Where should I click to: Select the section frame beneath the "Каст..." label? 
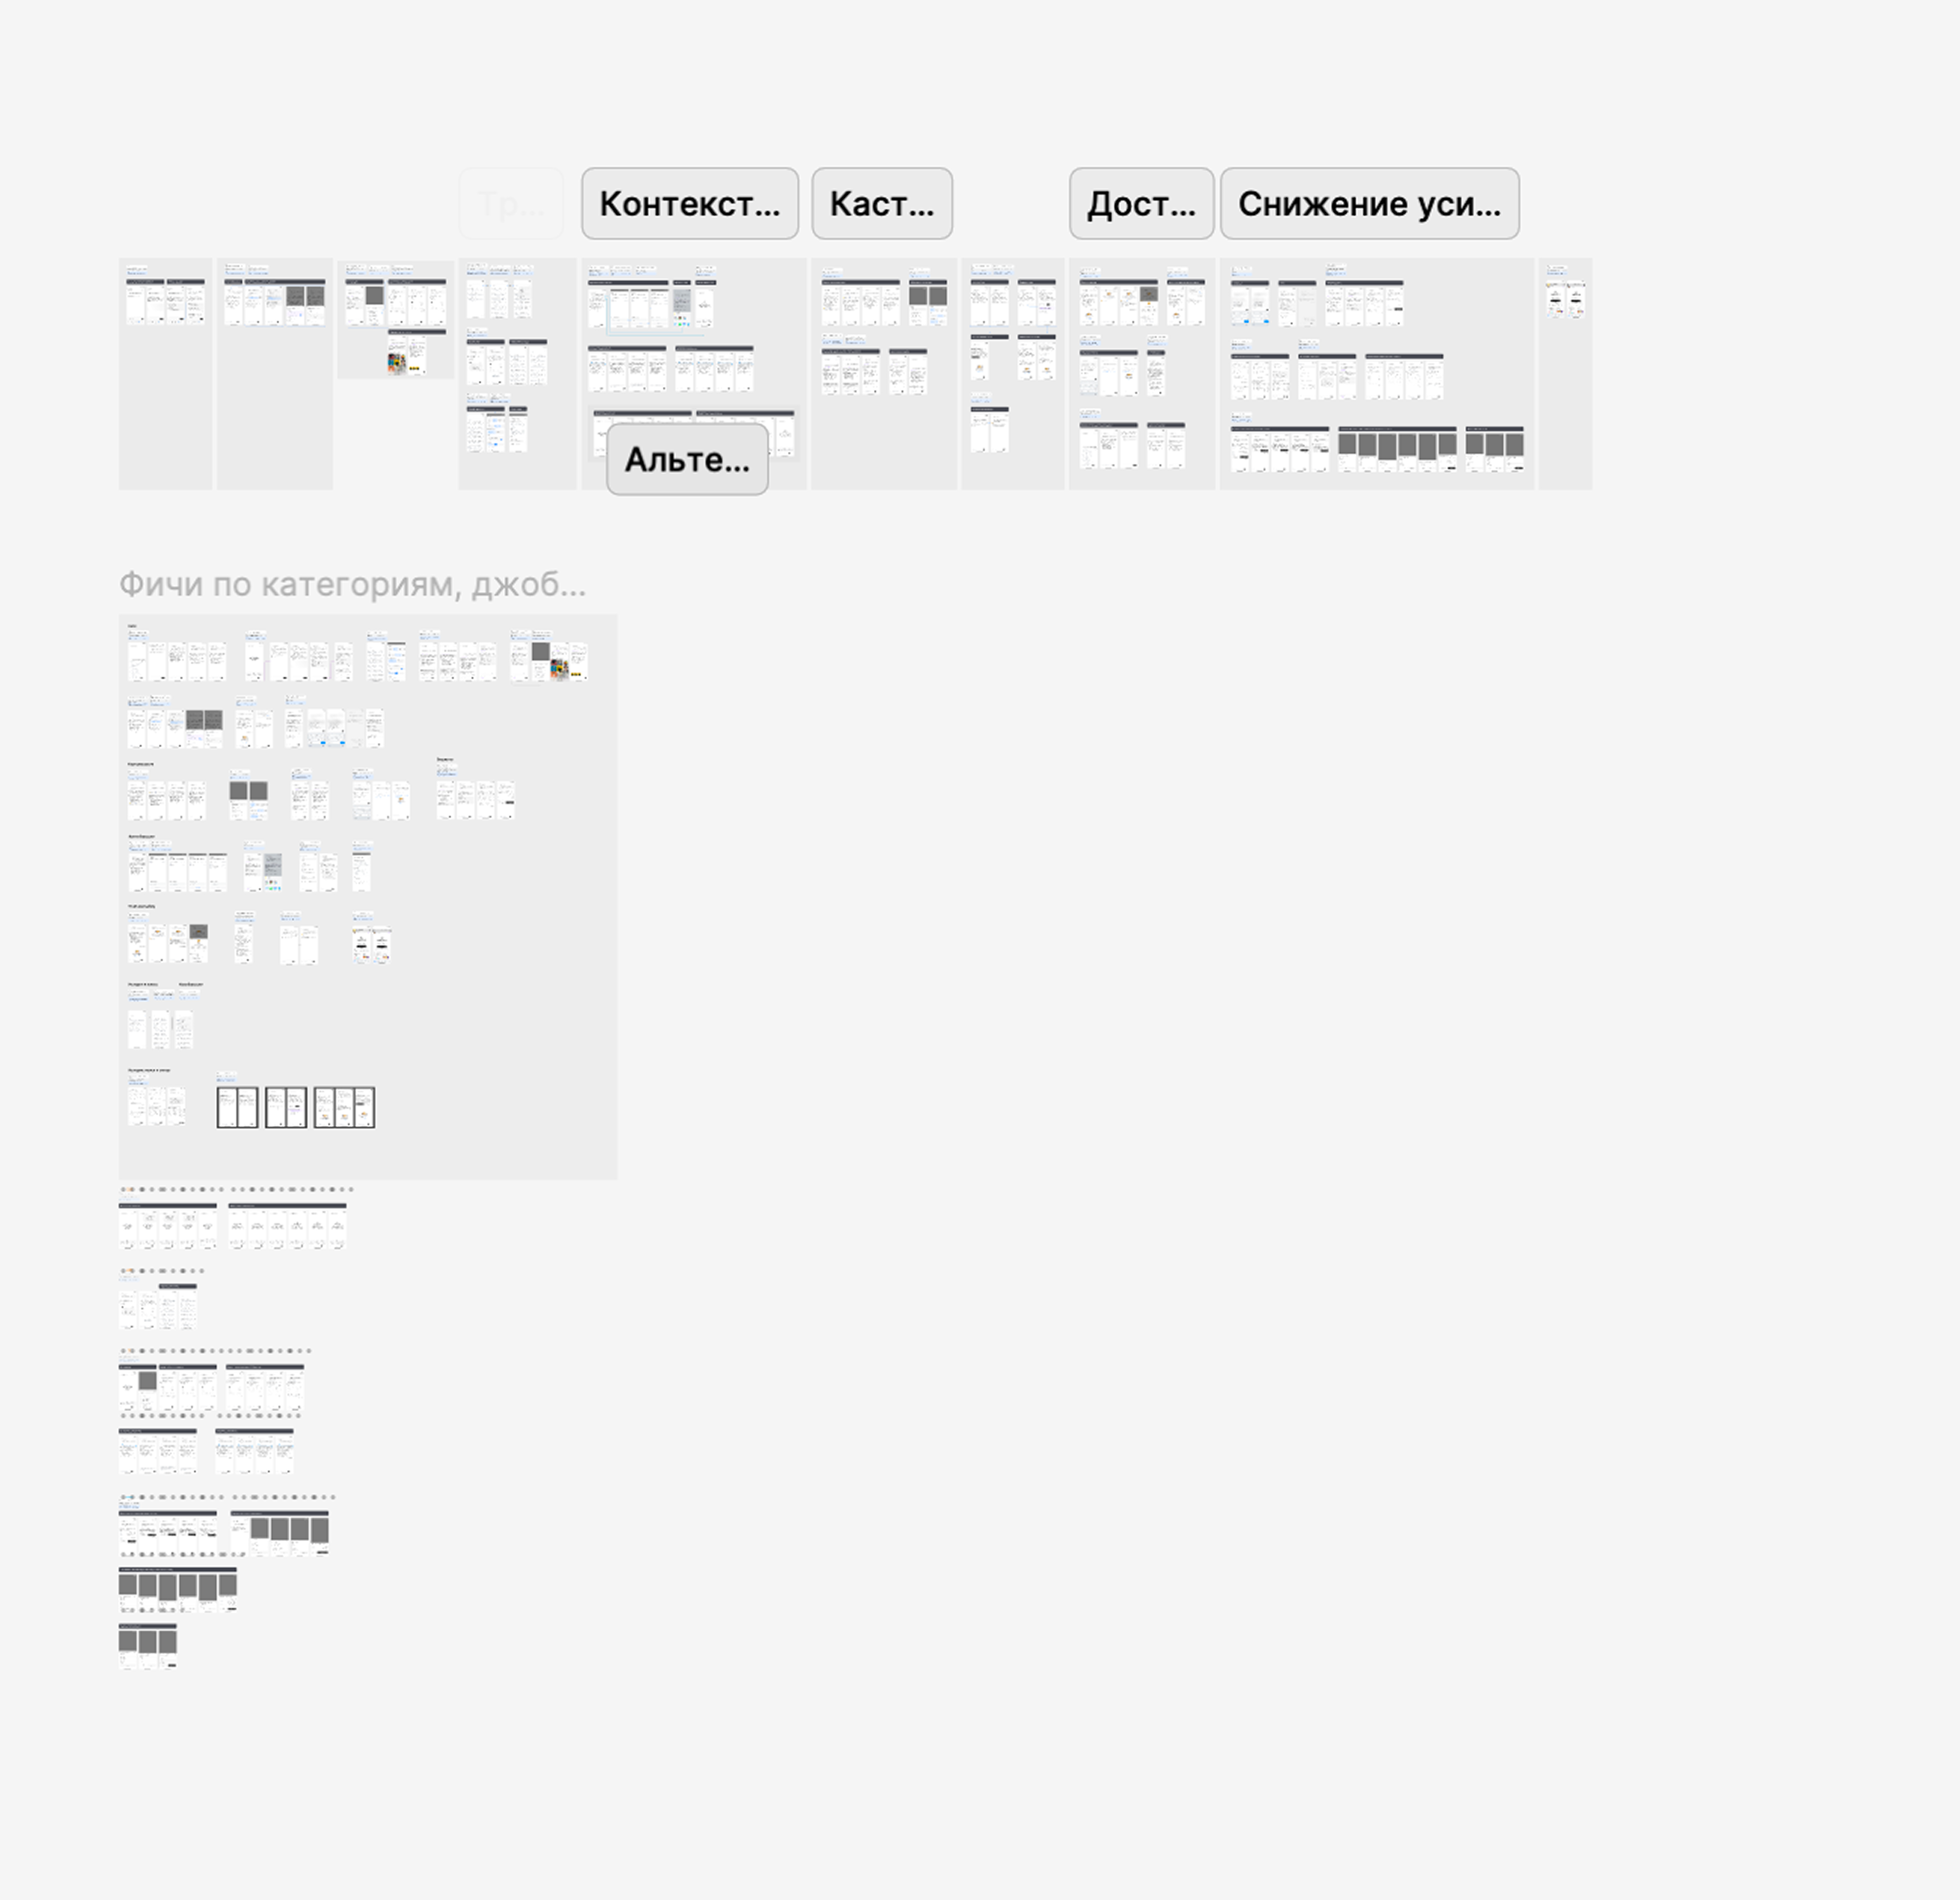click(x=884, y=374)
